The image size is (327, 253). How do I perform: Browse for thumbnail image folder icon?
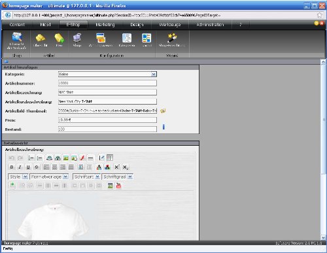(163, 111)
